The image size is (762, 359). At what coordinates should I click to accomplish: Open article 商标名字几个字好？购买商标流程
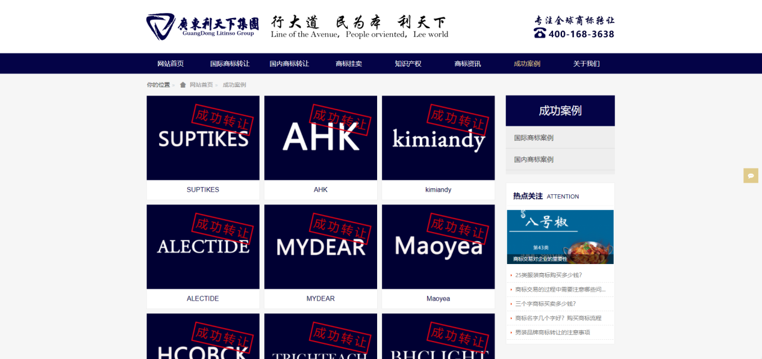[558, 318]
